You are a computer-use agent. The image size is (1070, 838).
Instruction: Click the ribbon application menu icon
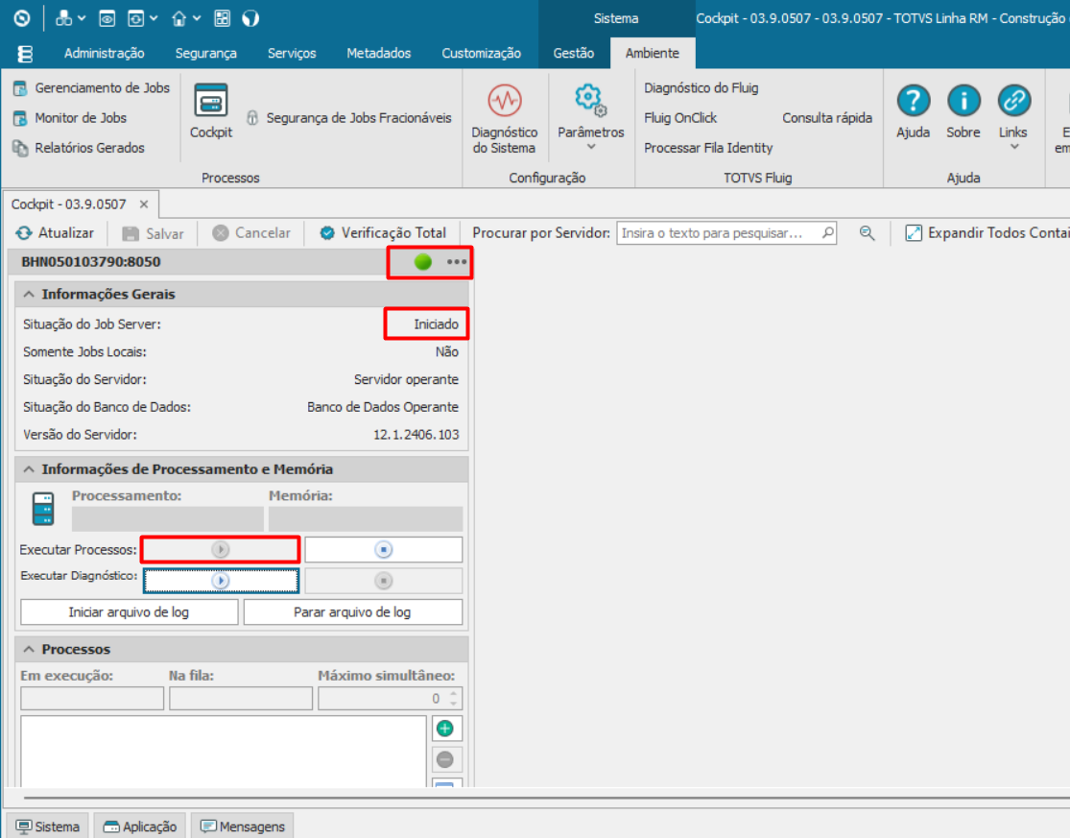tap(25, 53)
